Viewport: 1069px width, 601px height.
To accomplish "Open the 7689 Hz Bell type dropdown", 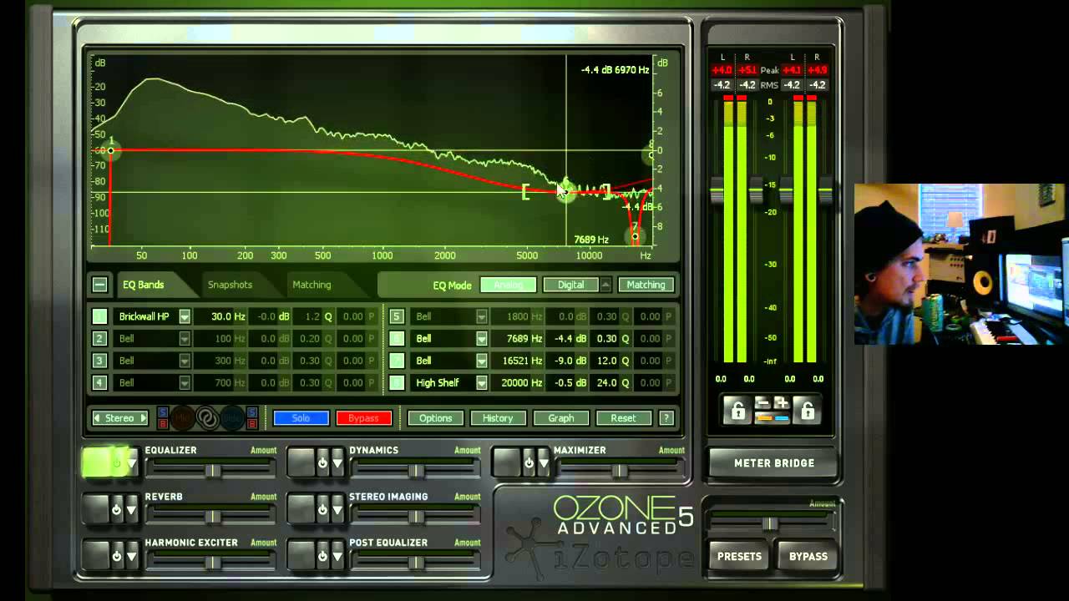I will 481,338.
